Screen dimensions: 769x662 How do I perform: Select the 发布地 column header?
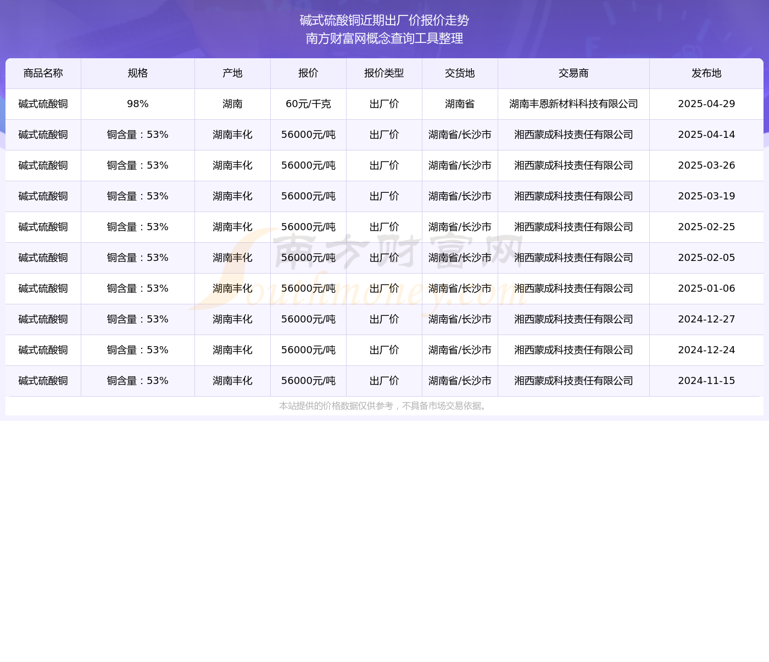coord(706,74)
